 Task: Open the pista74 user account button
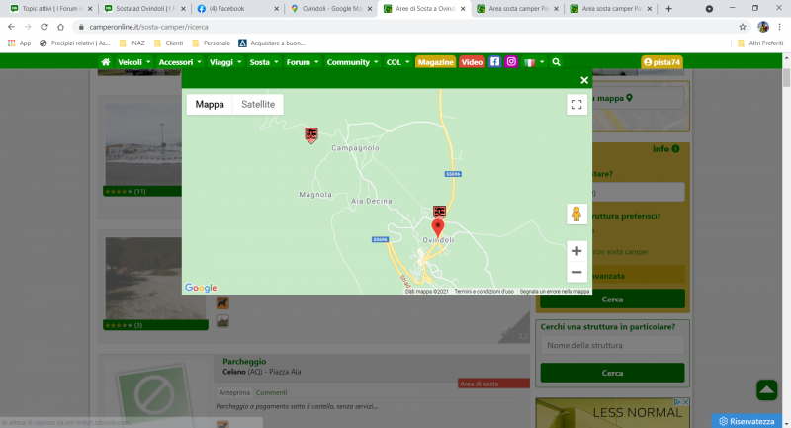pos(661,61)
